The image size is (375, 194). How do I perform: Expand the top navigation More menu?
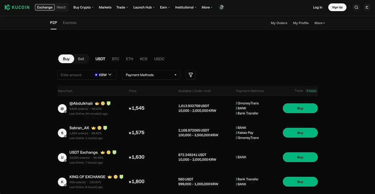click(x=207, y=7)
